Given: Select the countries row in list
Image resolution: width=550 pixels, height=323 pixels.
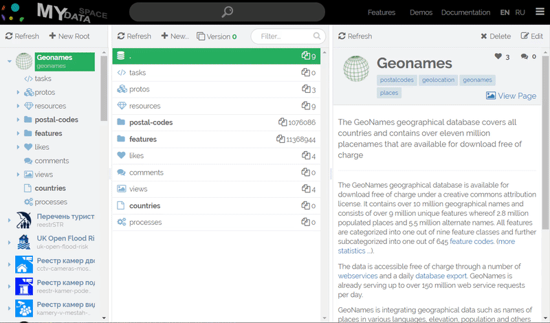Looking at the screenshot, I should pos(216,205).
